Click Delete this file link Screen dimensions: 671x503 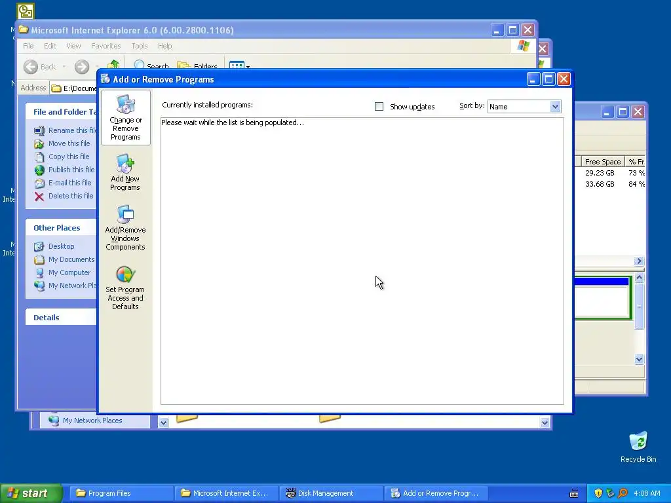pos(71,196)
